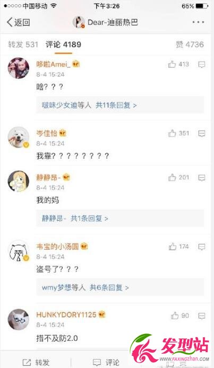The height and width of the screenshot is (368, 214).
Task: Switch to the 转发 531 tab
Action: (x=23, y=45)
